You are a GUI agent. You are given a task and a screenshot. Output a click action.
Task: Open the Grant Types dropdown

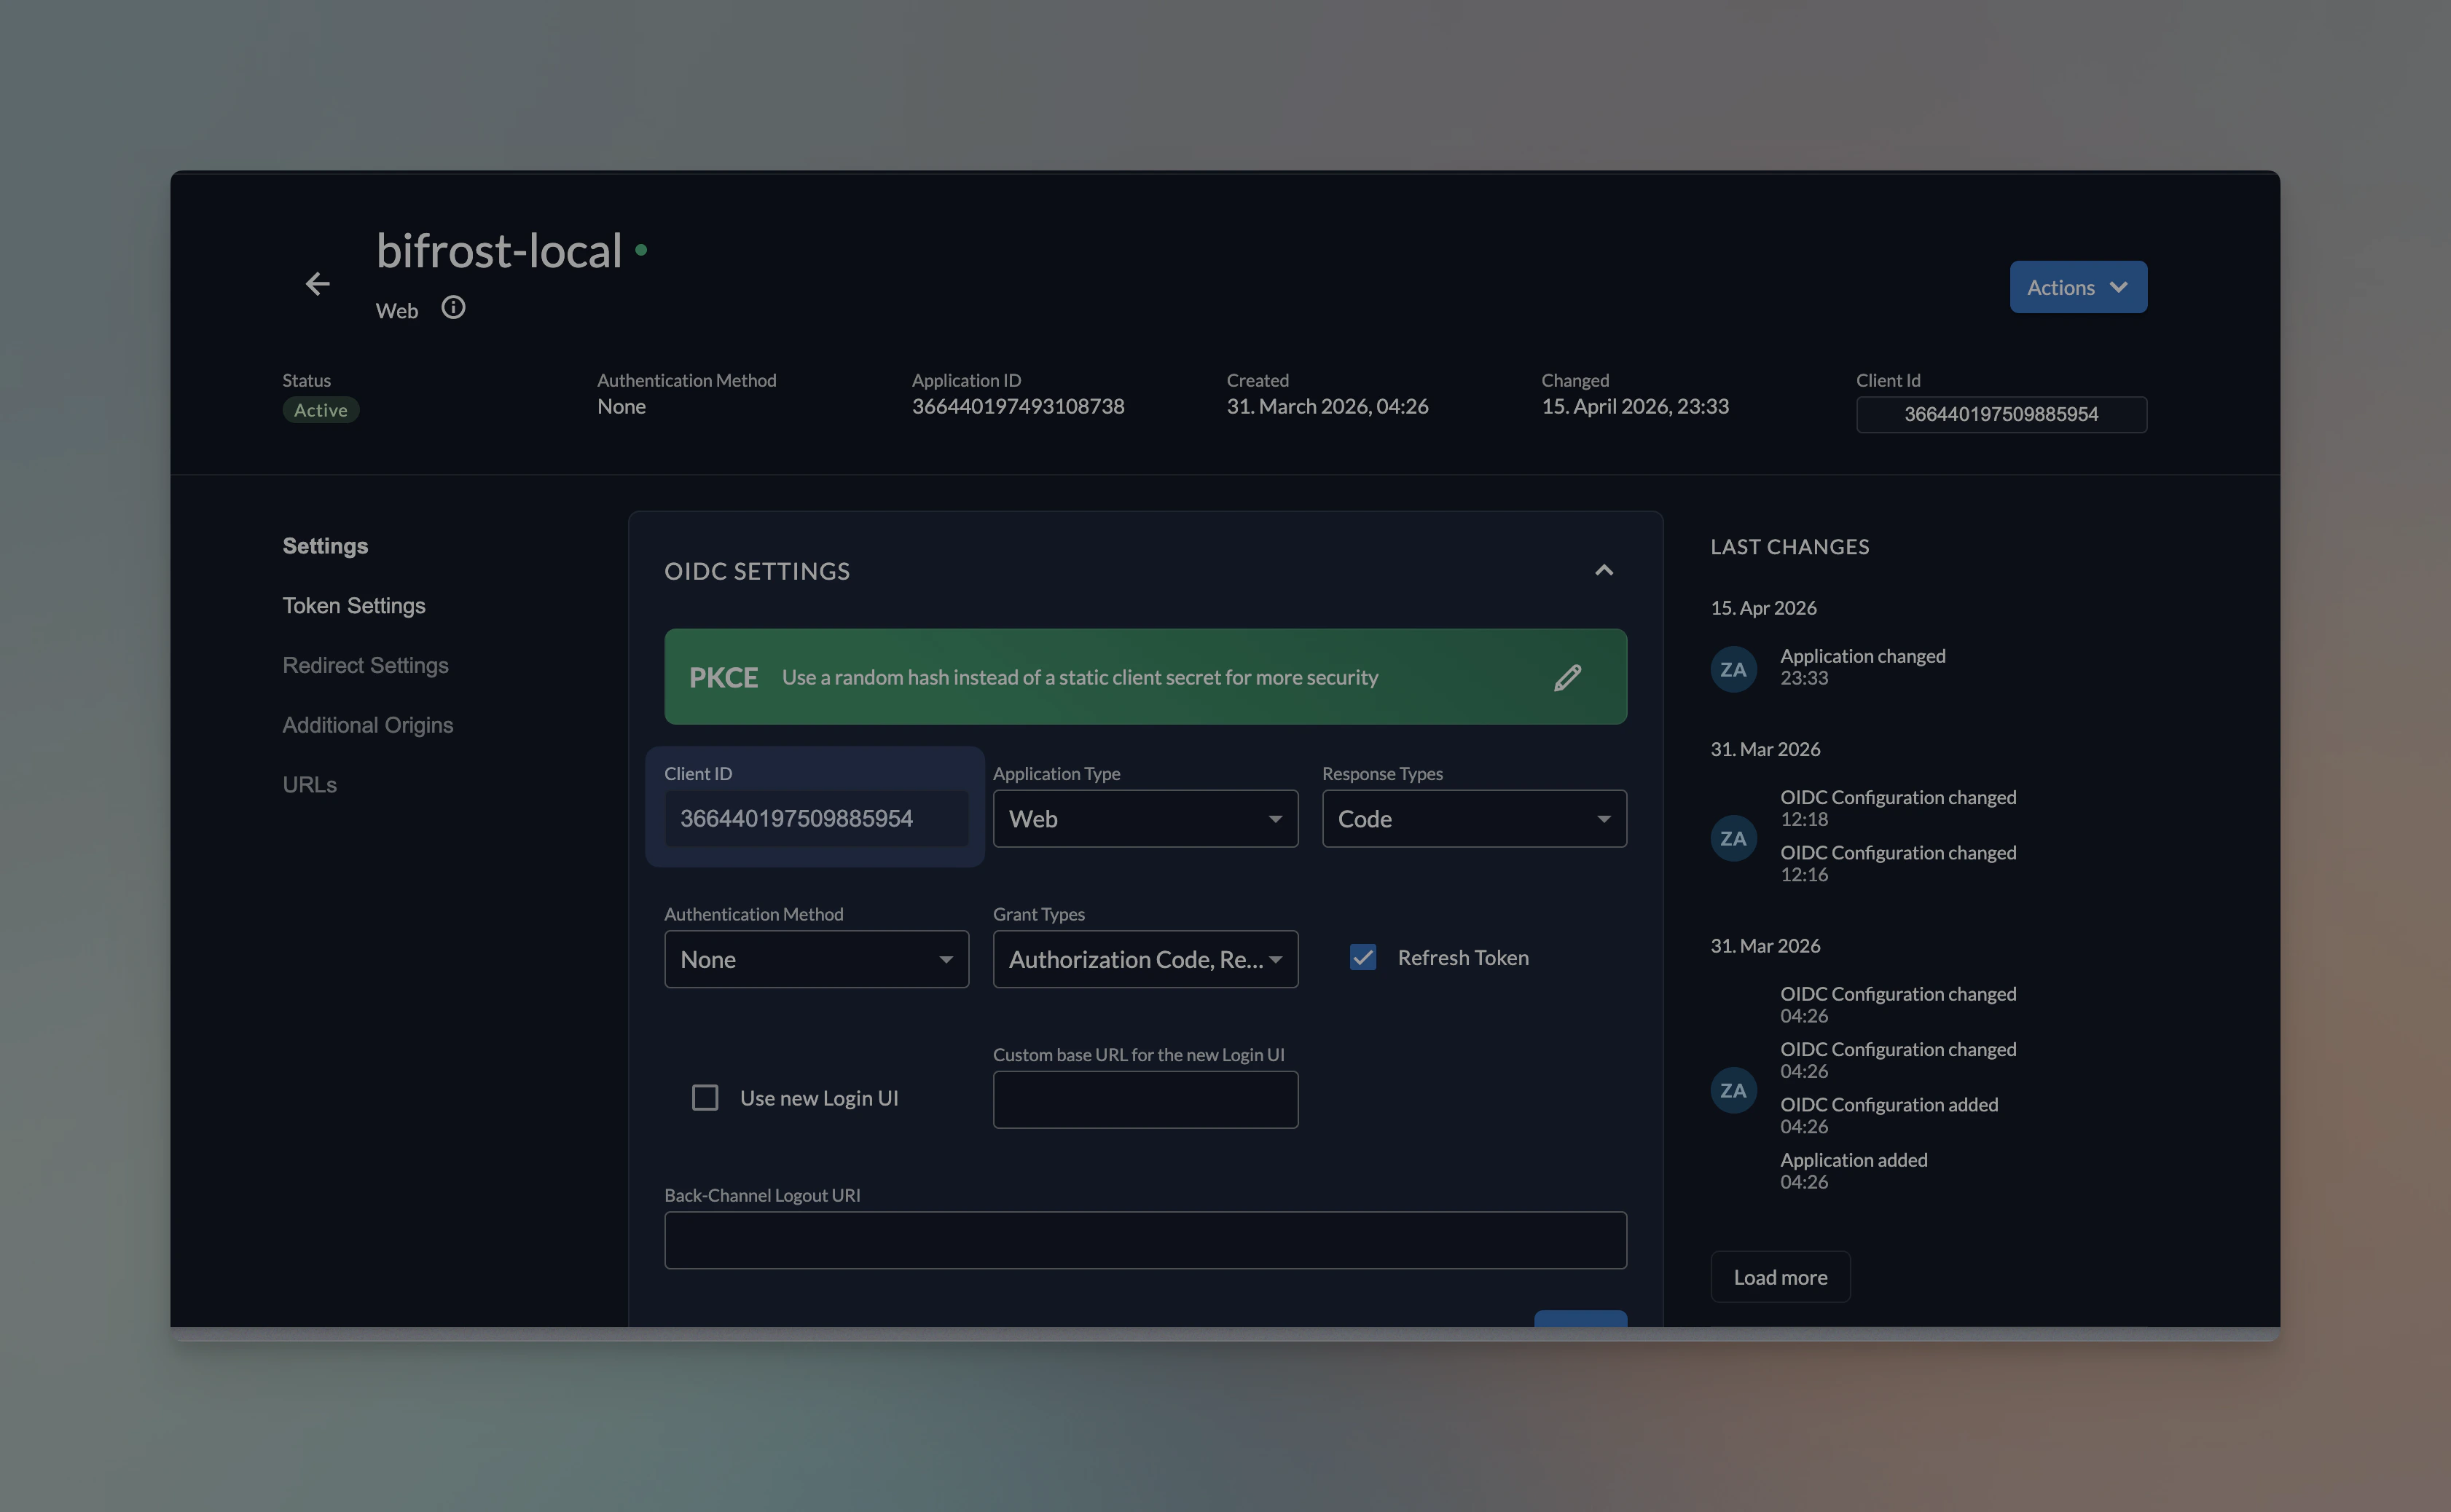point(1145,960)
